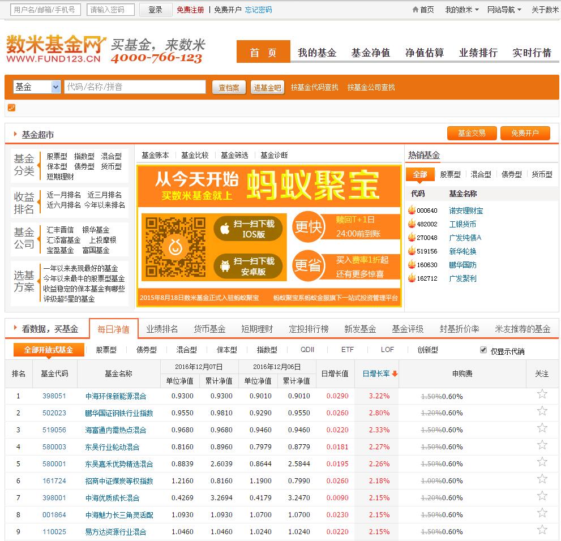Click the home icon beside 首页
This screenshot has width=561, height=541.
(x=415, y=9)
